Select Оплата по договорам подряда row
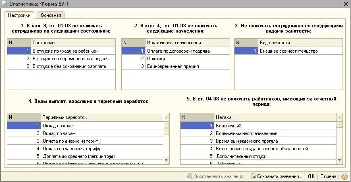The image size is (351, 182). tap(176, 51)
